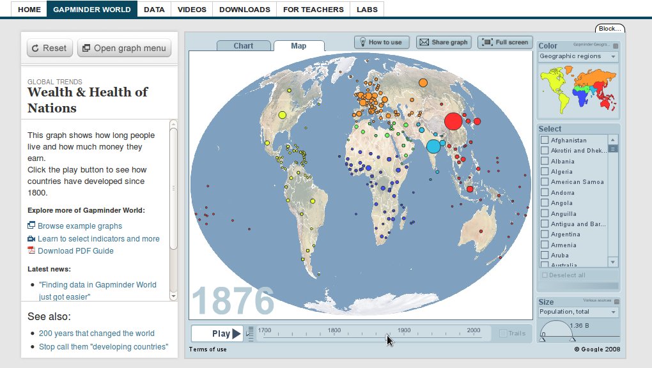652x368 pixels.
Task: Click the Terms of use link
Action: [208, 349]
